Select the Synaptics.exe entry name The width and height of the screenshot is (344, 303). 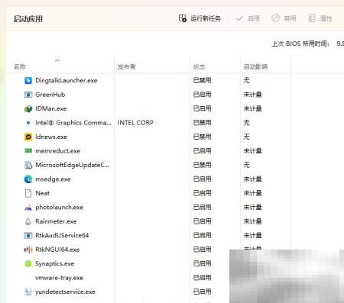pyautogui.click(x=55, y=263)
